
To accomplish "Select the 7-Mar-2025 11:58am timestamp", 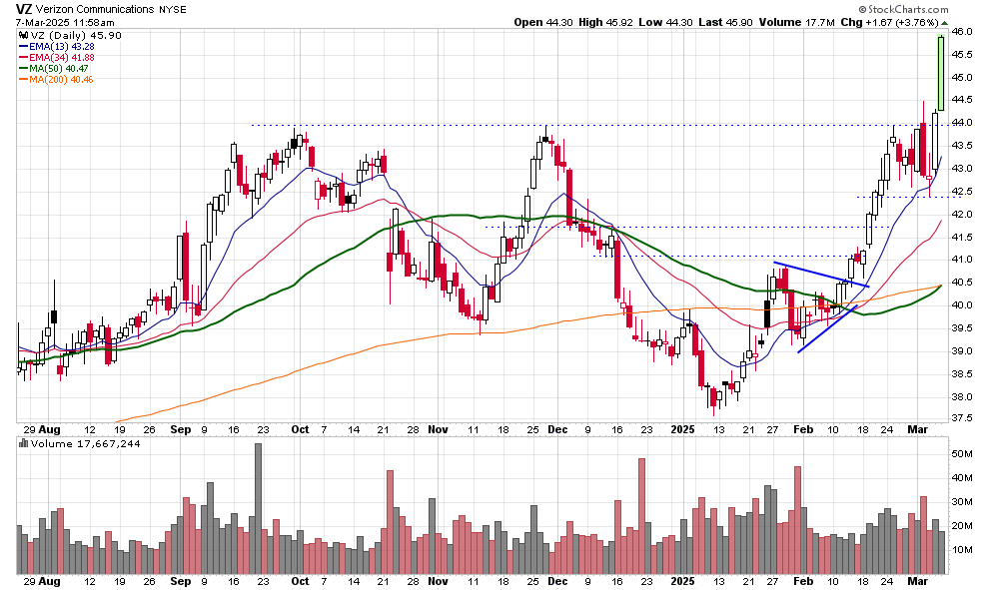I will (65, 22).
